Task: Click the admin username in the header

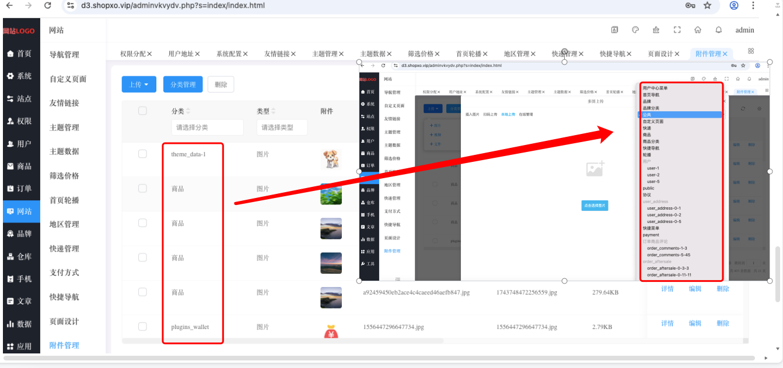Action: (x=744, y=30)
